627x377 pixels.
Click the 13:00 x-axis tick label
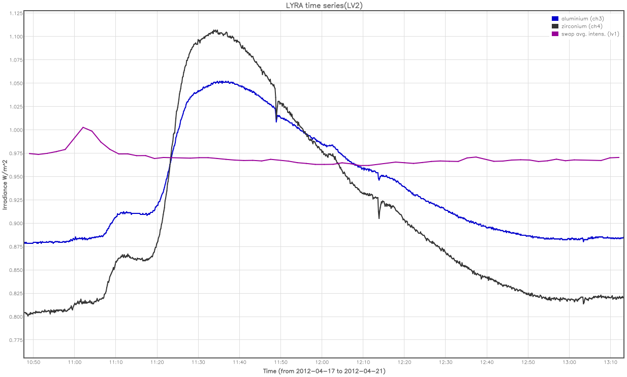click(x=570, y=362)
